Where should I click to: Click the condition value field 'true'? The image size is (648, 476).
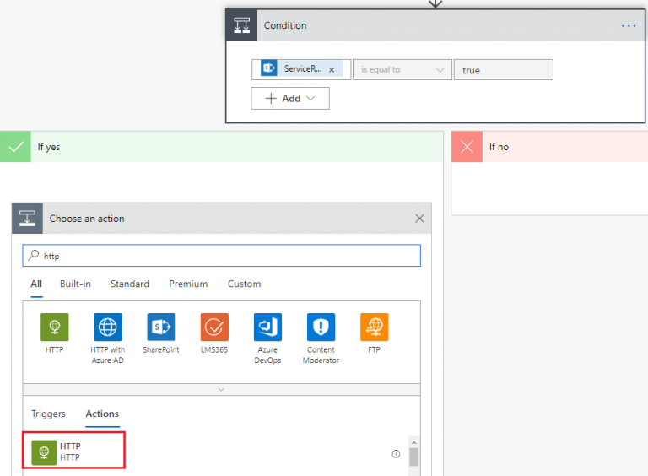503,70
